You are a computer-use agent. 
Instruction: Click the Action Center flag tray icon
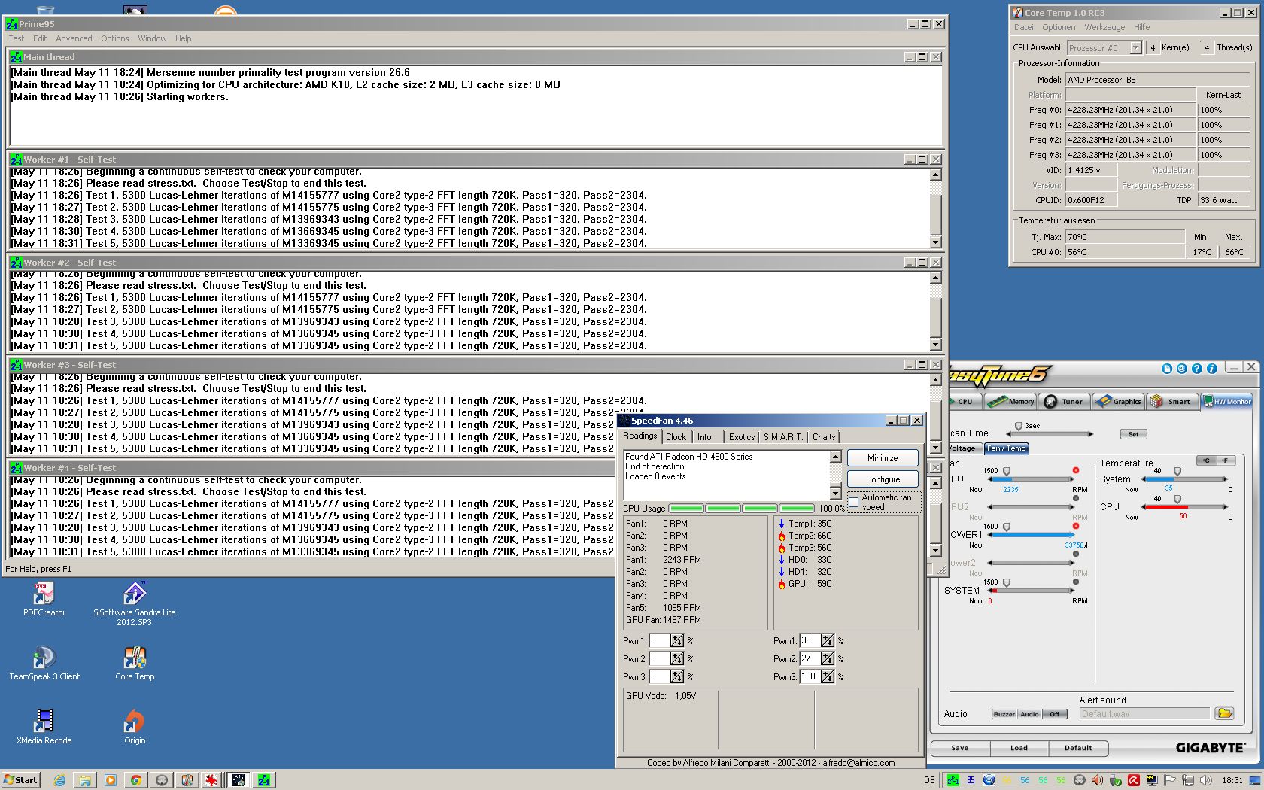[1169, 780]
